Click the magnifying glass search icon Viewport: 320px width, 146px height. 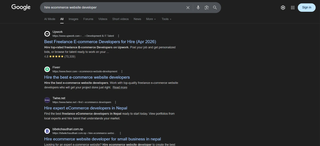pos(215,7)
